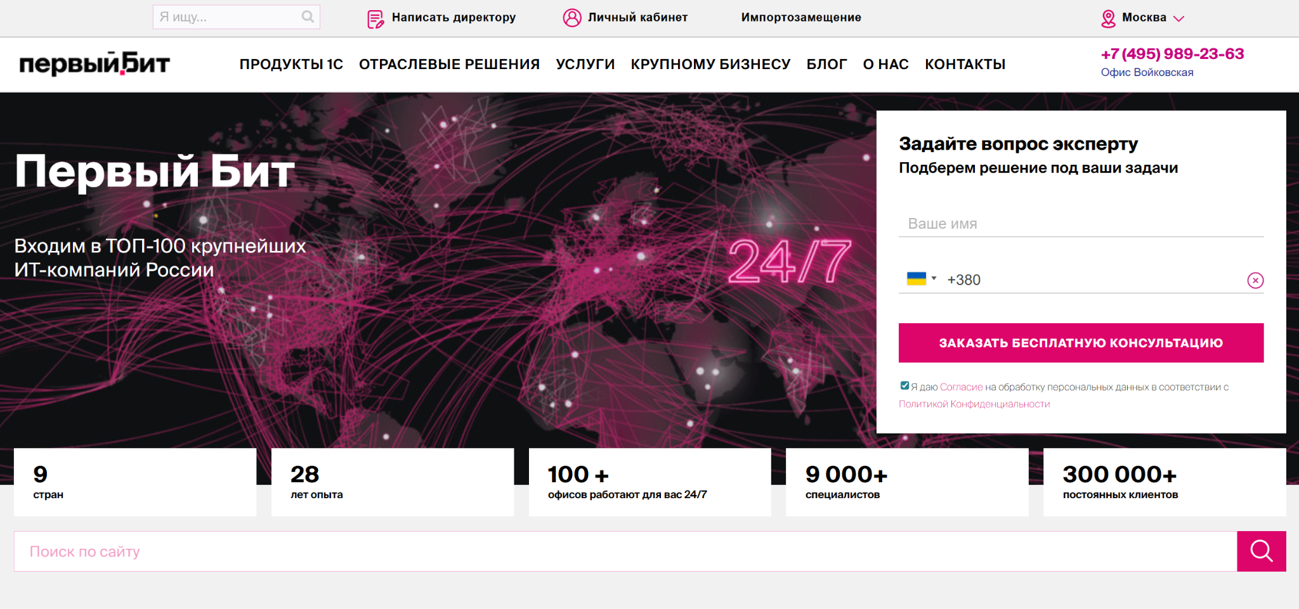Clear the phone field with the X icon
The height and width of the screenshot is (609, 1299).
1255,280
